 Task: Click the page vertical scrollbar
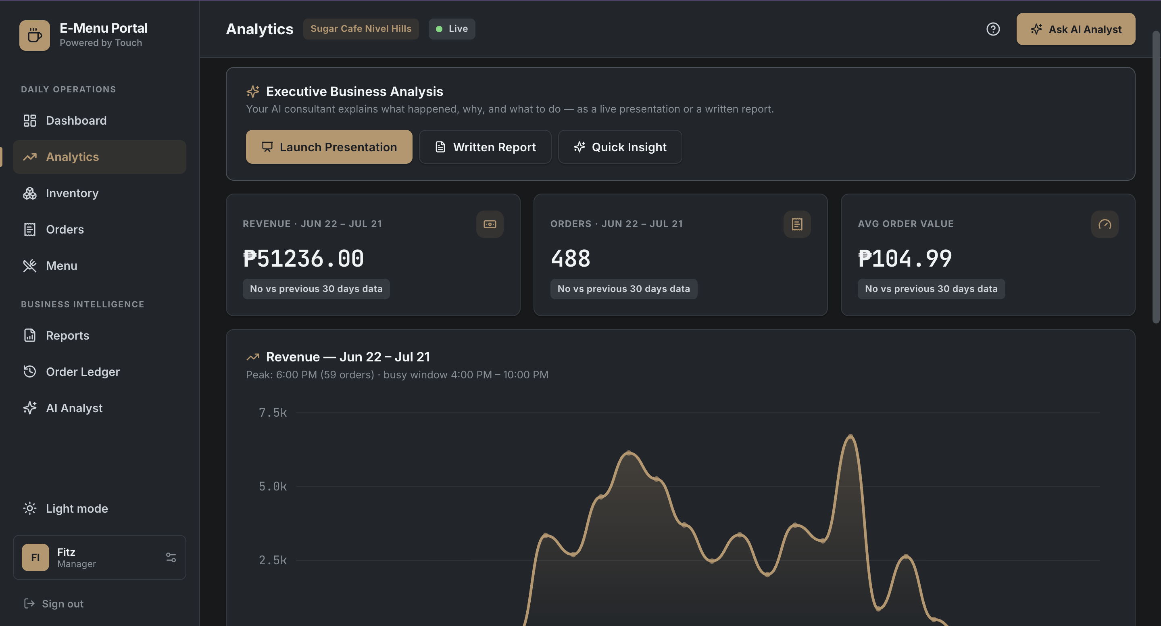(1156, 177)
